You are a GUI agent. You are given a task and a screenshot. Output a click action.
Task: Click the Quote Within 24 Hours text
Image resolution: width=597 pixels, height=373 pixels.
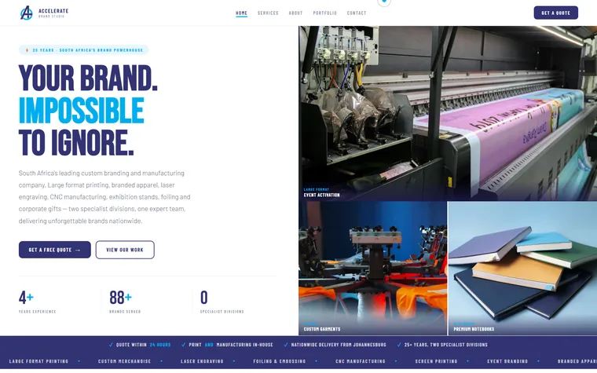[143, 345]
